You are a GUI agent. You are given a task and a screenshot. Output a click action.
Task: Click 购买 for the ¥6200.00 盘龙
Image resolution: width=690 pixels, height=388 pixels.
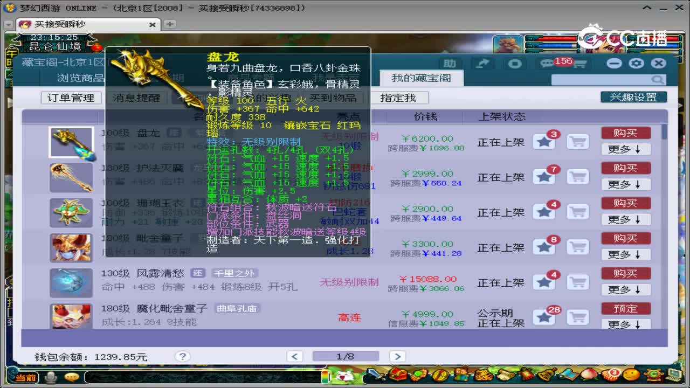click(x=626, y=133)
